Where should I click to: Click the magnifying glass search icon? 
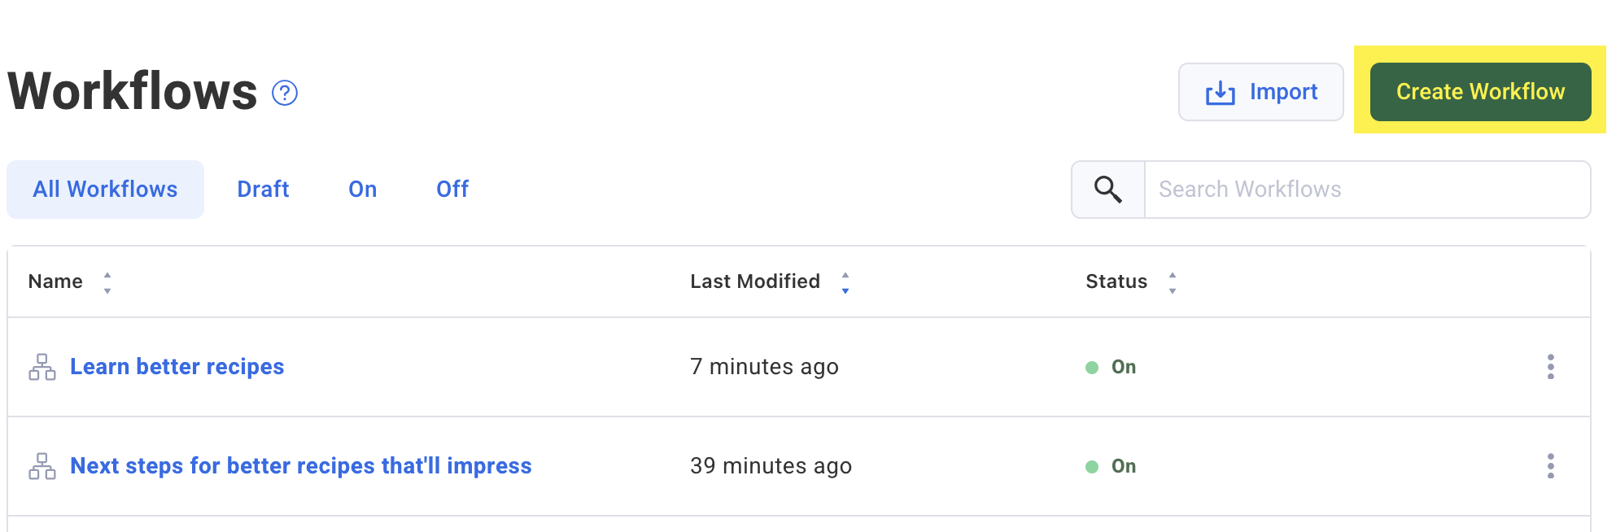point(1107,189)
